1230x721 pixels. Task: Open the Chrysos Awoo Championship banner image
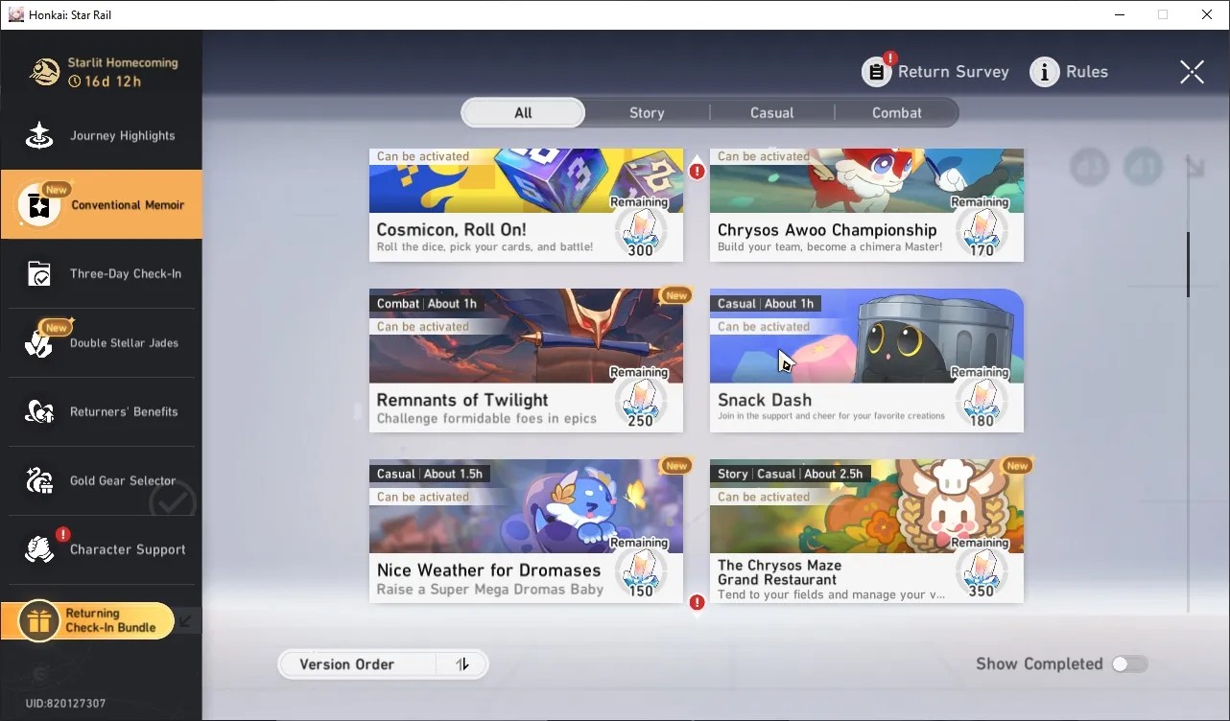pyautogui.click(x=866, y=180)
